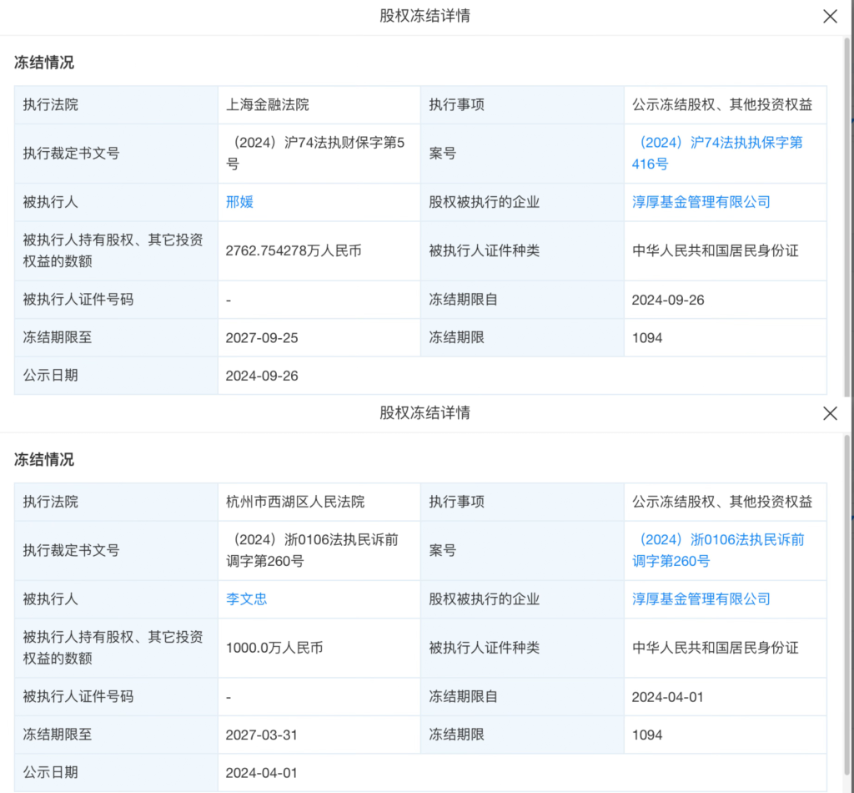Select 公示日期 value 2024-09-26

(x=262, y=376)
